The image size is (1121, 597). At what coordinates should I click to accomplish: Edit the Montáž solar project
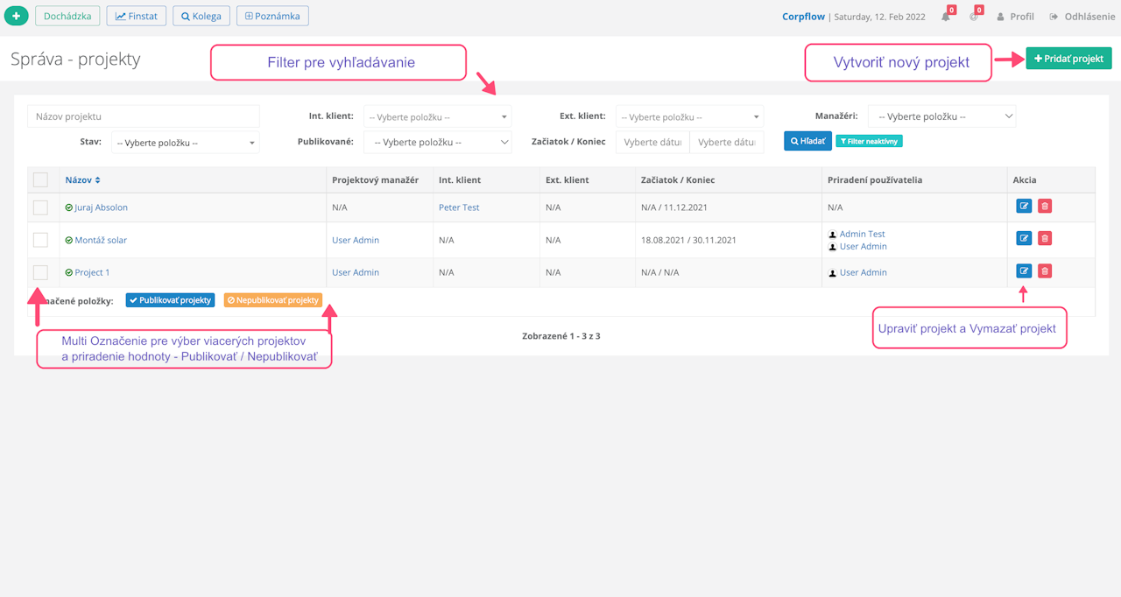pos(1024,238)
